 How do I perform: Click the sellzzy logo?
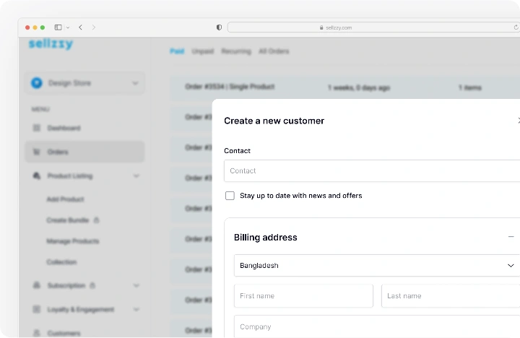51,43
